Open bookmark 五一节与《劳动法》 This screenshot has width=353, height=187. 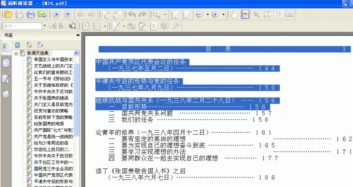point(53,79)
